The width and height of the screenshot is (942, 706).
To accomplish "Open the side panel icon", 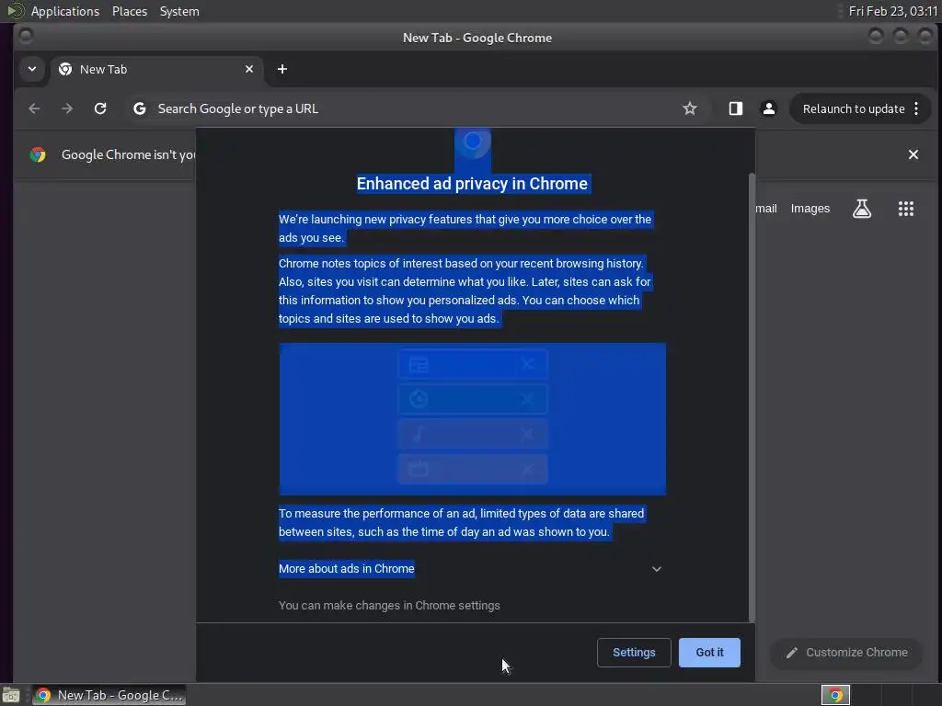I will (735, 108).
